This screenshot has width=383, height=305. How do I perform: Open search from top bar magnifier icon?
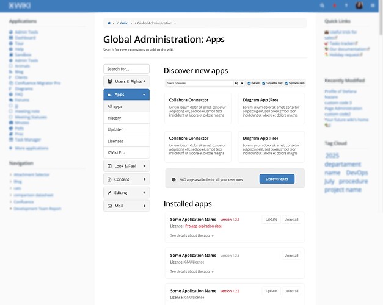pyautogui.click(x=322, y=5)
